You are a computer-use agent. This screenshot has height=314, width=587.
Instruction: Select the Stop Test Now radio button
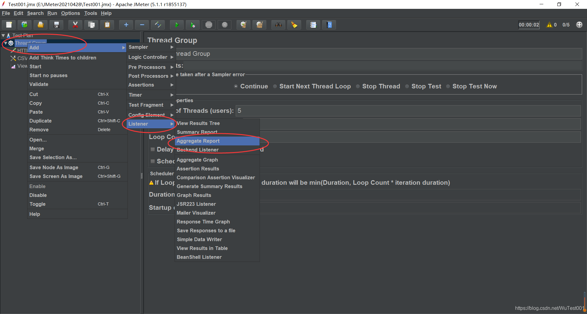click(448, 86)
